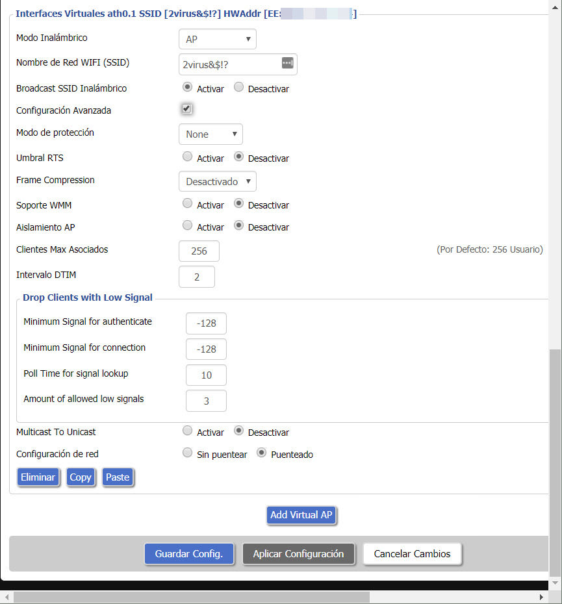
Task: Open the Modo Inalámbrico dropdown
Action: pos(217,39)
